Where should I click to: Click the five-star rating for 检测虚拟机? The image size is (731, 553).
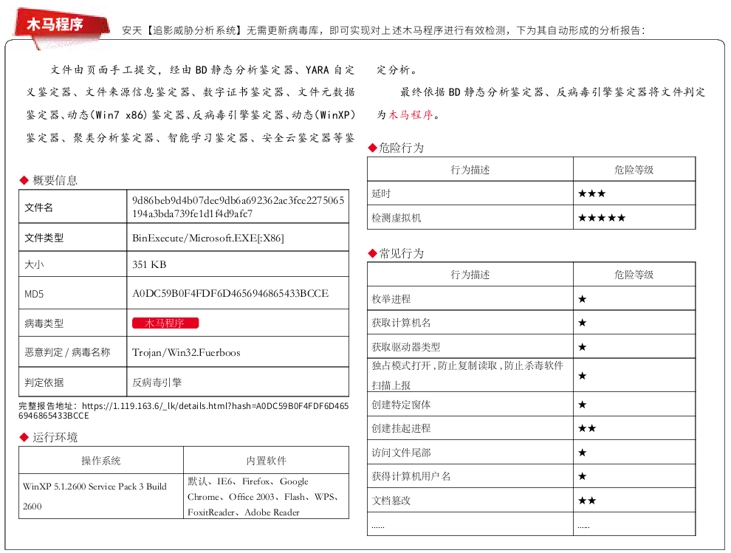pos(601,218)
